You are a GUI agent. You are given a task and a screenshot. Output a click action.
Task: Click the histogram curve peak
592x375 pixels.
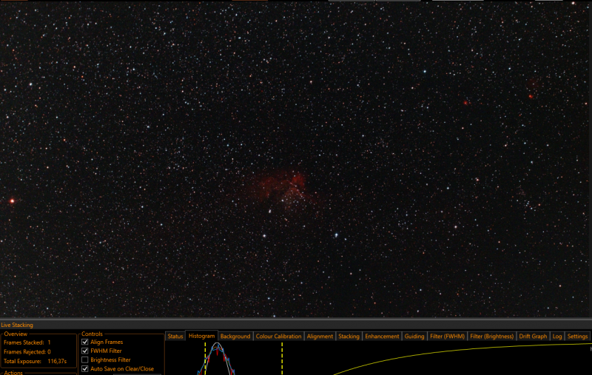[x=217, y=344]
